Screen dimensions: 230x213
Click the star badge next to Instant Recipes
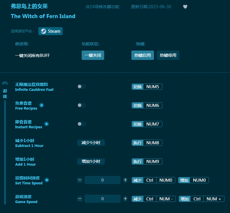(x=47, y=124)
